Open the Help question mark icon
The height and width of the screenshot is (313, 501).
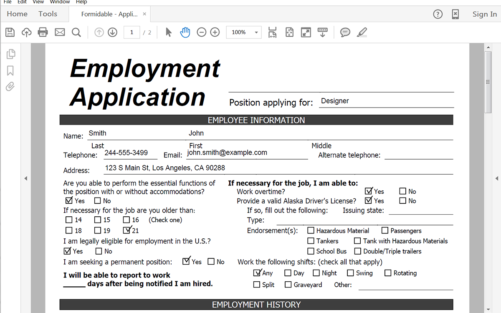438,14
